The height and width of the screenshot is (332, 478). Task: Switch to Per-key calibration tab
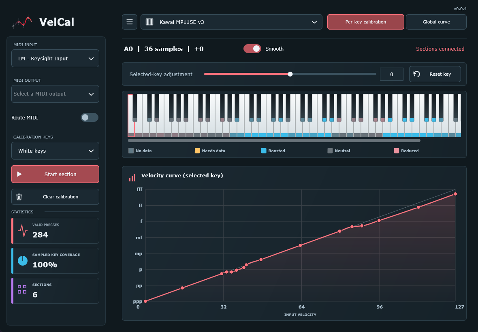click(366, 22)
